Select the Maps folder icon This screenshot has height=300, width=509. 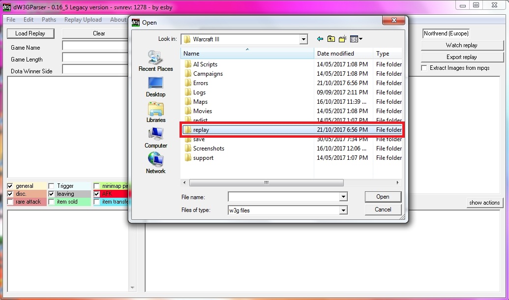point(188,102)
